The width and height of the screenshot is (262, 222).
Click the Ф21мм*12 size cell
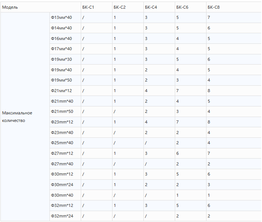[x=61, y=91]
